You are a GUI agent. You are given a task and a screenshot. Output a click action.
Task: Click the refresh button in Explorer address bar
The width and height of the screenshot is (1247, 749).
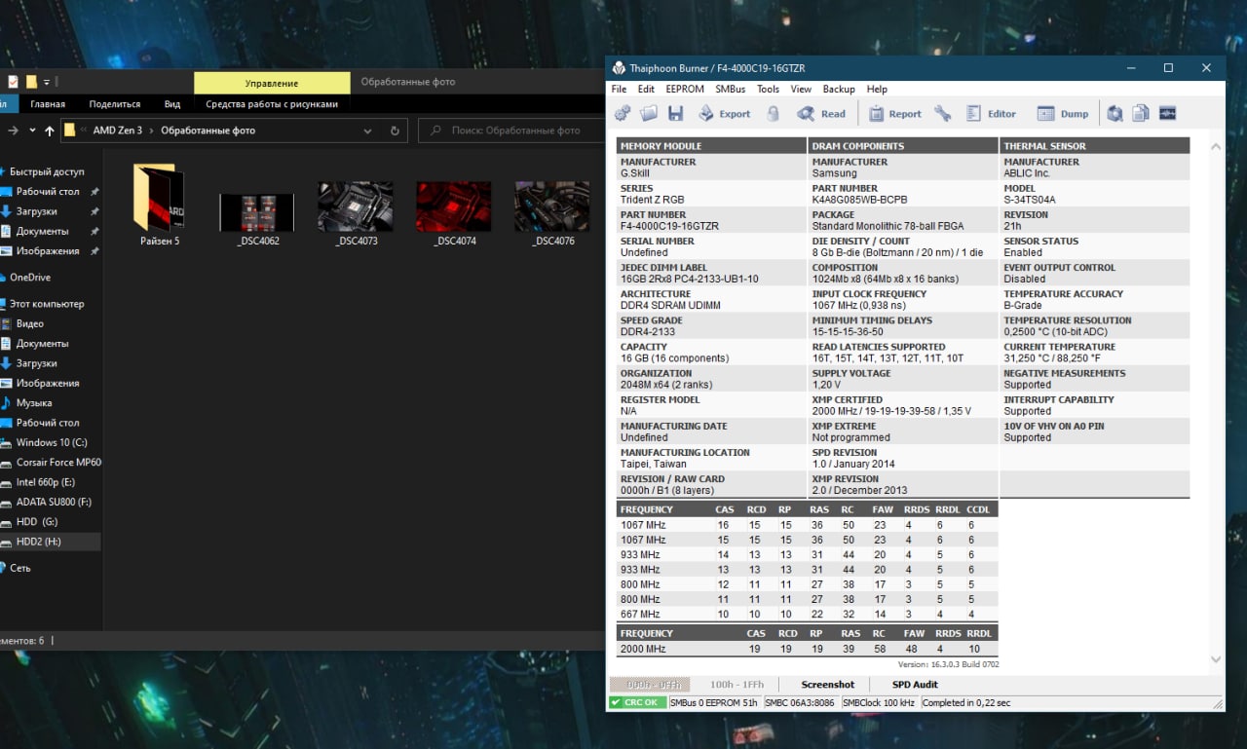tap(395, 131)
